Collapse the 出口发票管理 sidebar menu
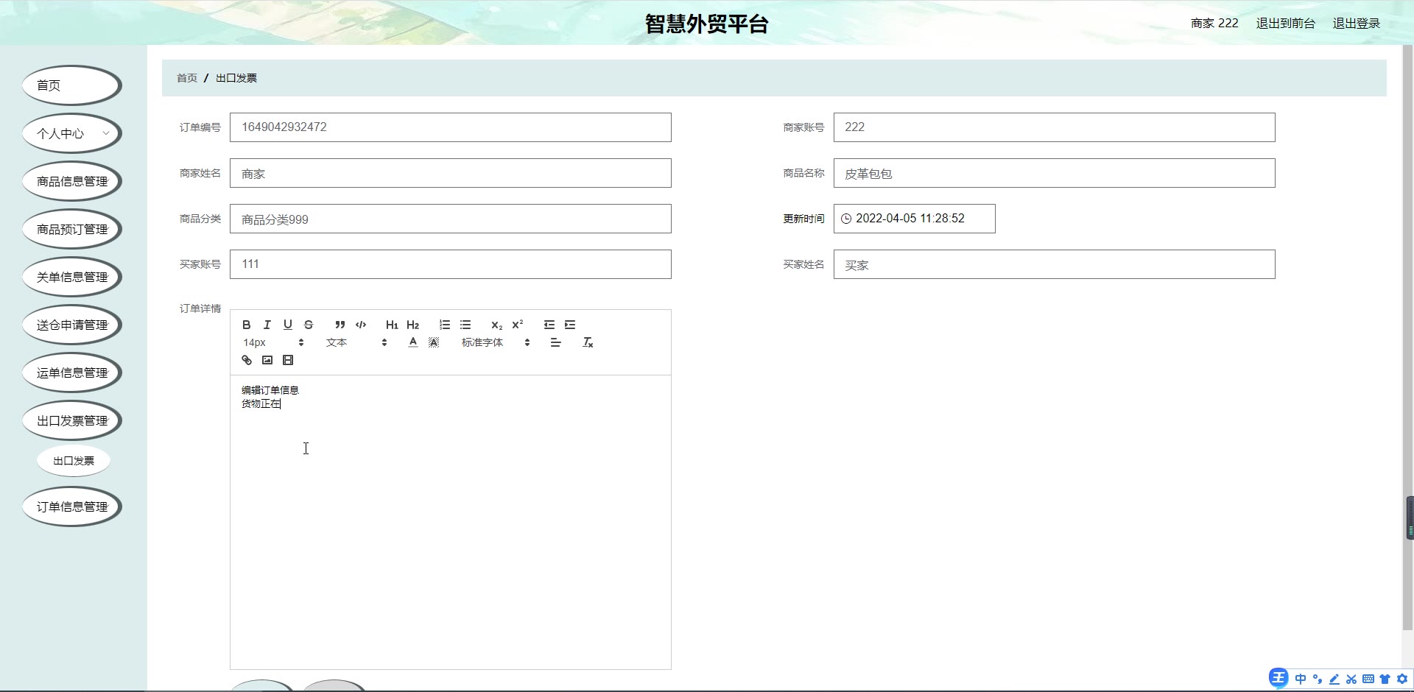This screenshot has height=692, width=1414. click(71, 420)
